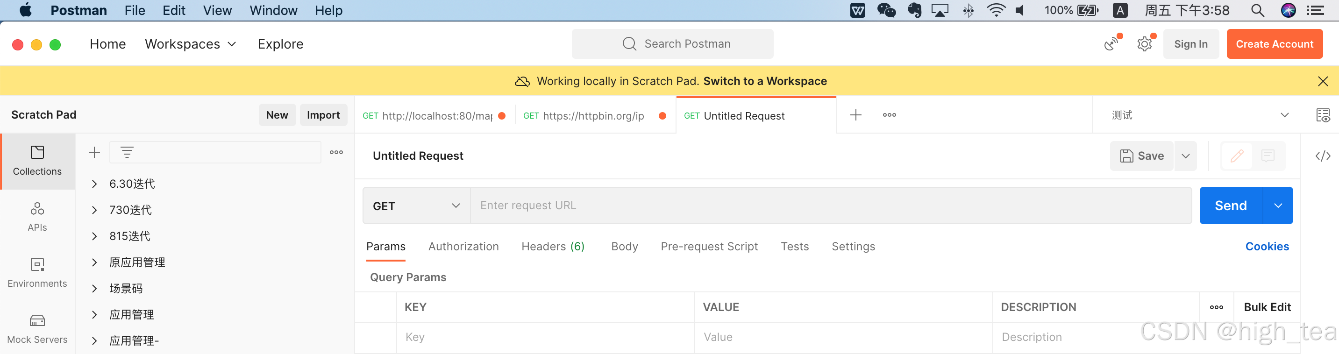Open the Workspaces dropdown
This screenshot has height=354, width=1339.
point(190,44)
